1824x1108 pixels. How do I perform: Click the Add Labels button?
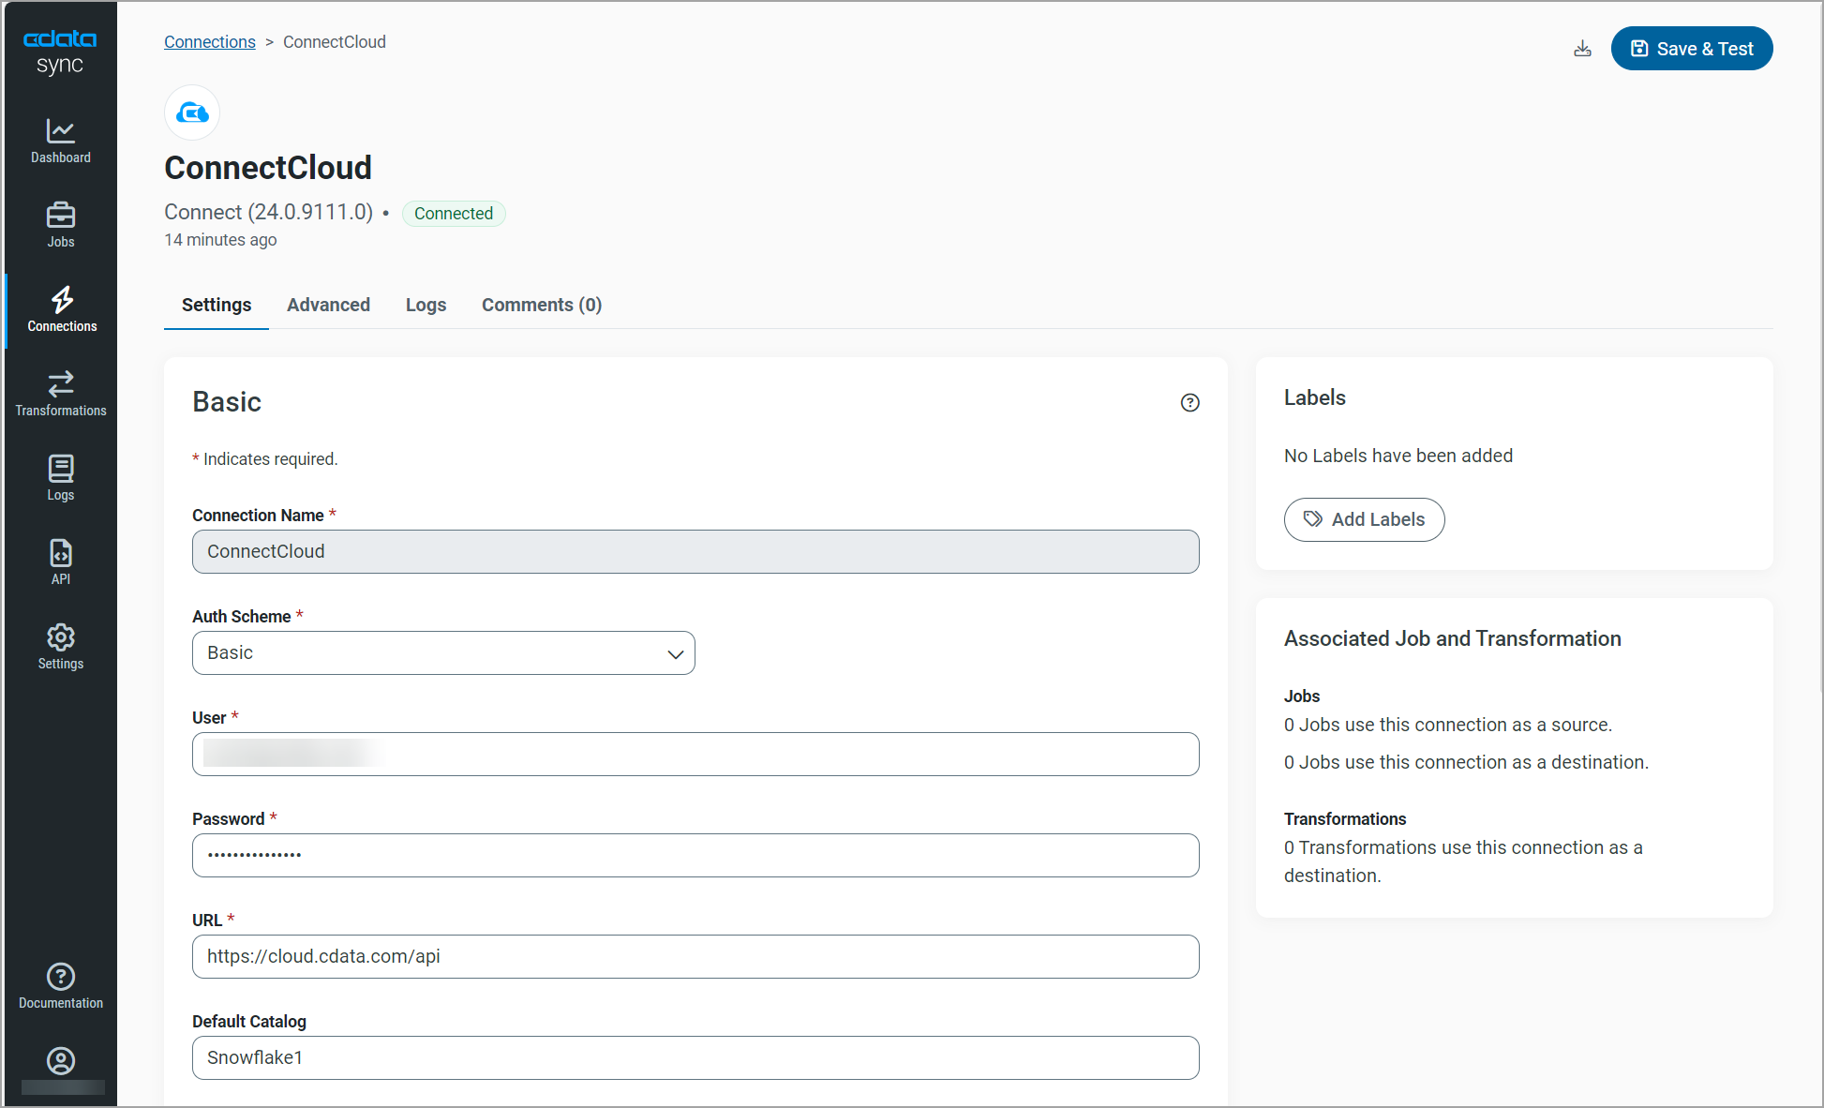(x=1364, y=519)
